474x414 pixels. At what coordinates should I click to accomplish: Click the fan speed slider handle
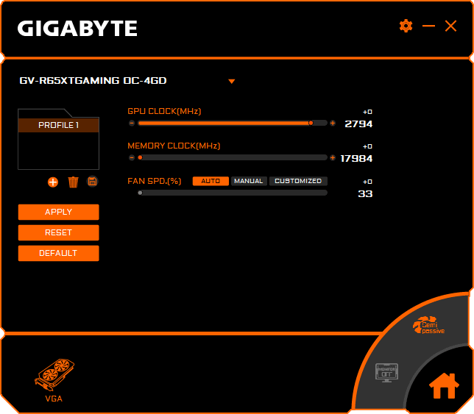[x=140, y=193]
